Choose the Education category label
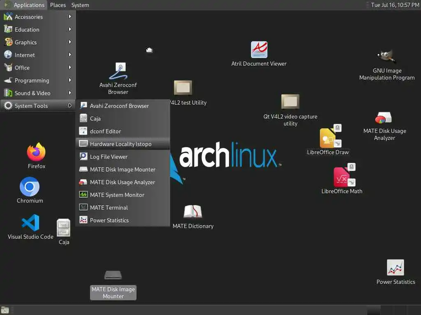Image resolution: width=421 pixels, height=315 pixels. [x=27, y=30]
